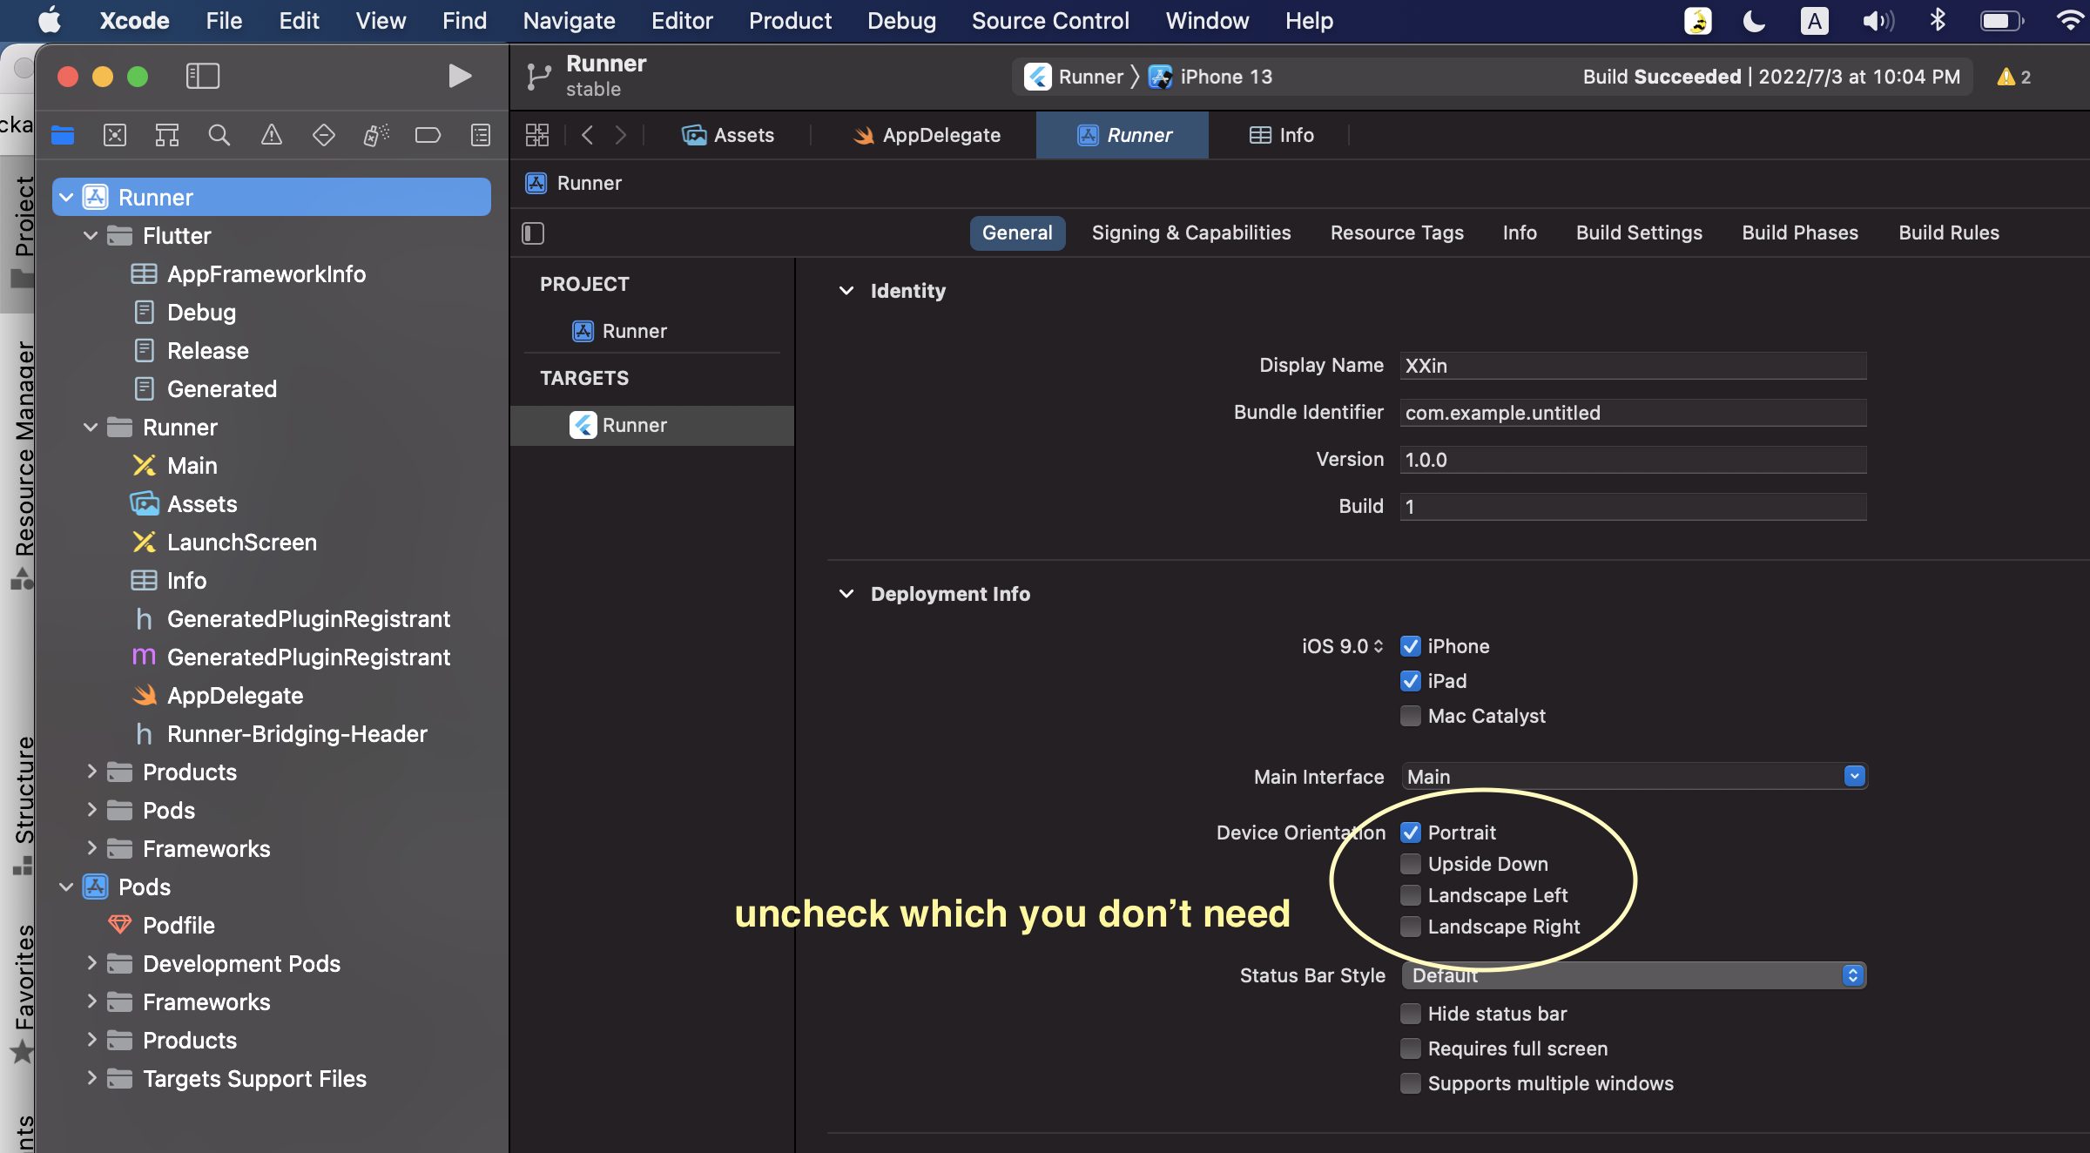Open the project navigator folder icon
This screenshot has width=2090, height=1153.
tap(63, 135)
